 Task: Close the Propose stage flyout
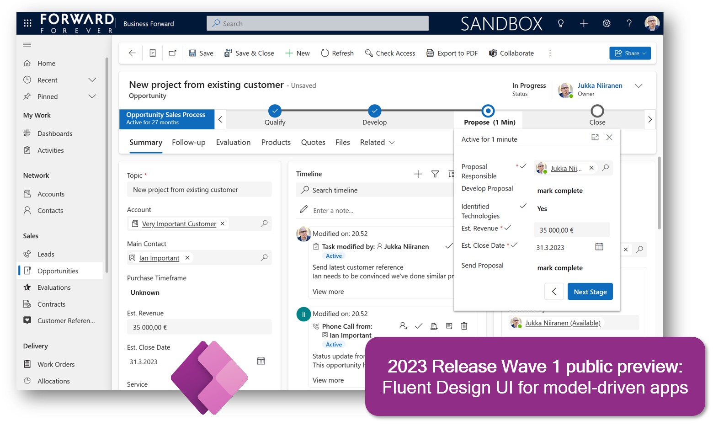coord(609,137)
